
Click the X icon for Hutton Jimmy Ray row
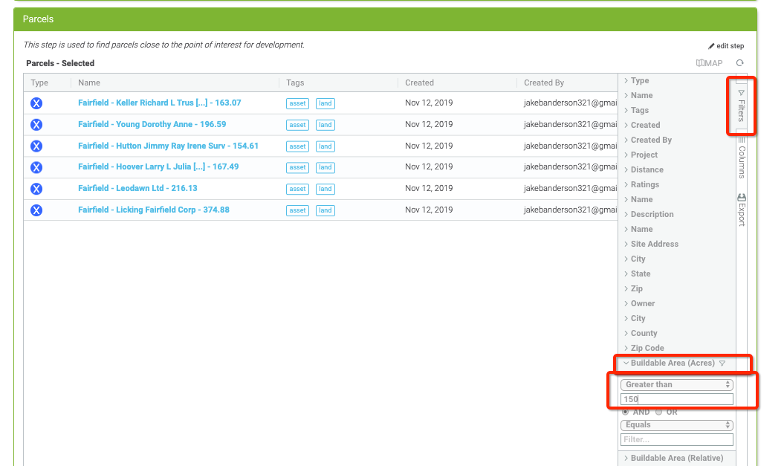click(36, 146)
